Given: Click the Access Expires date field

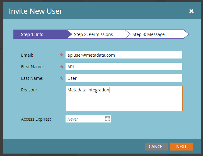Looking at the screenshot, I should pos(85,119).
